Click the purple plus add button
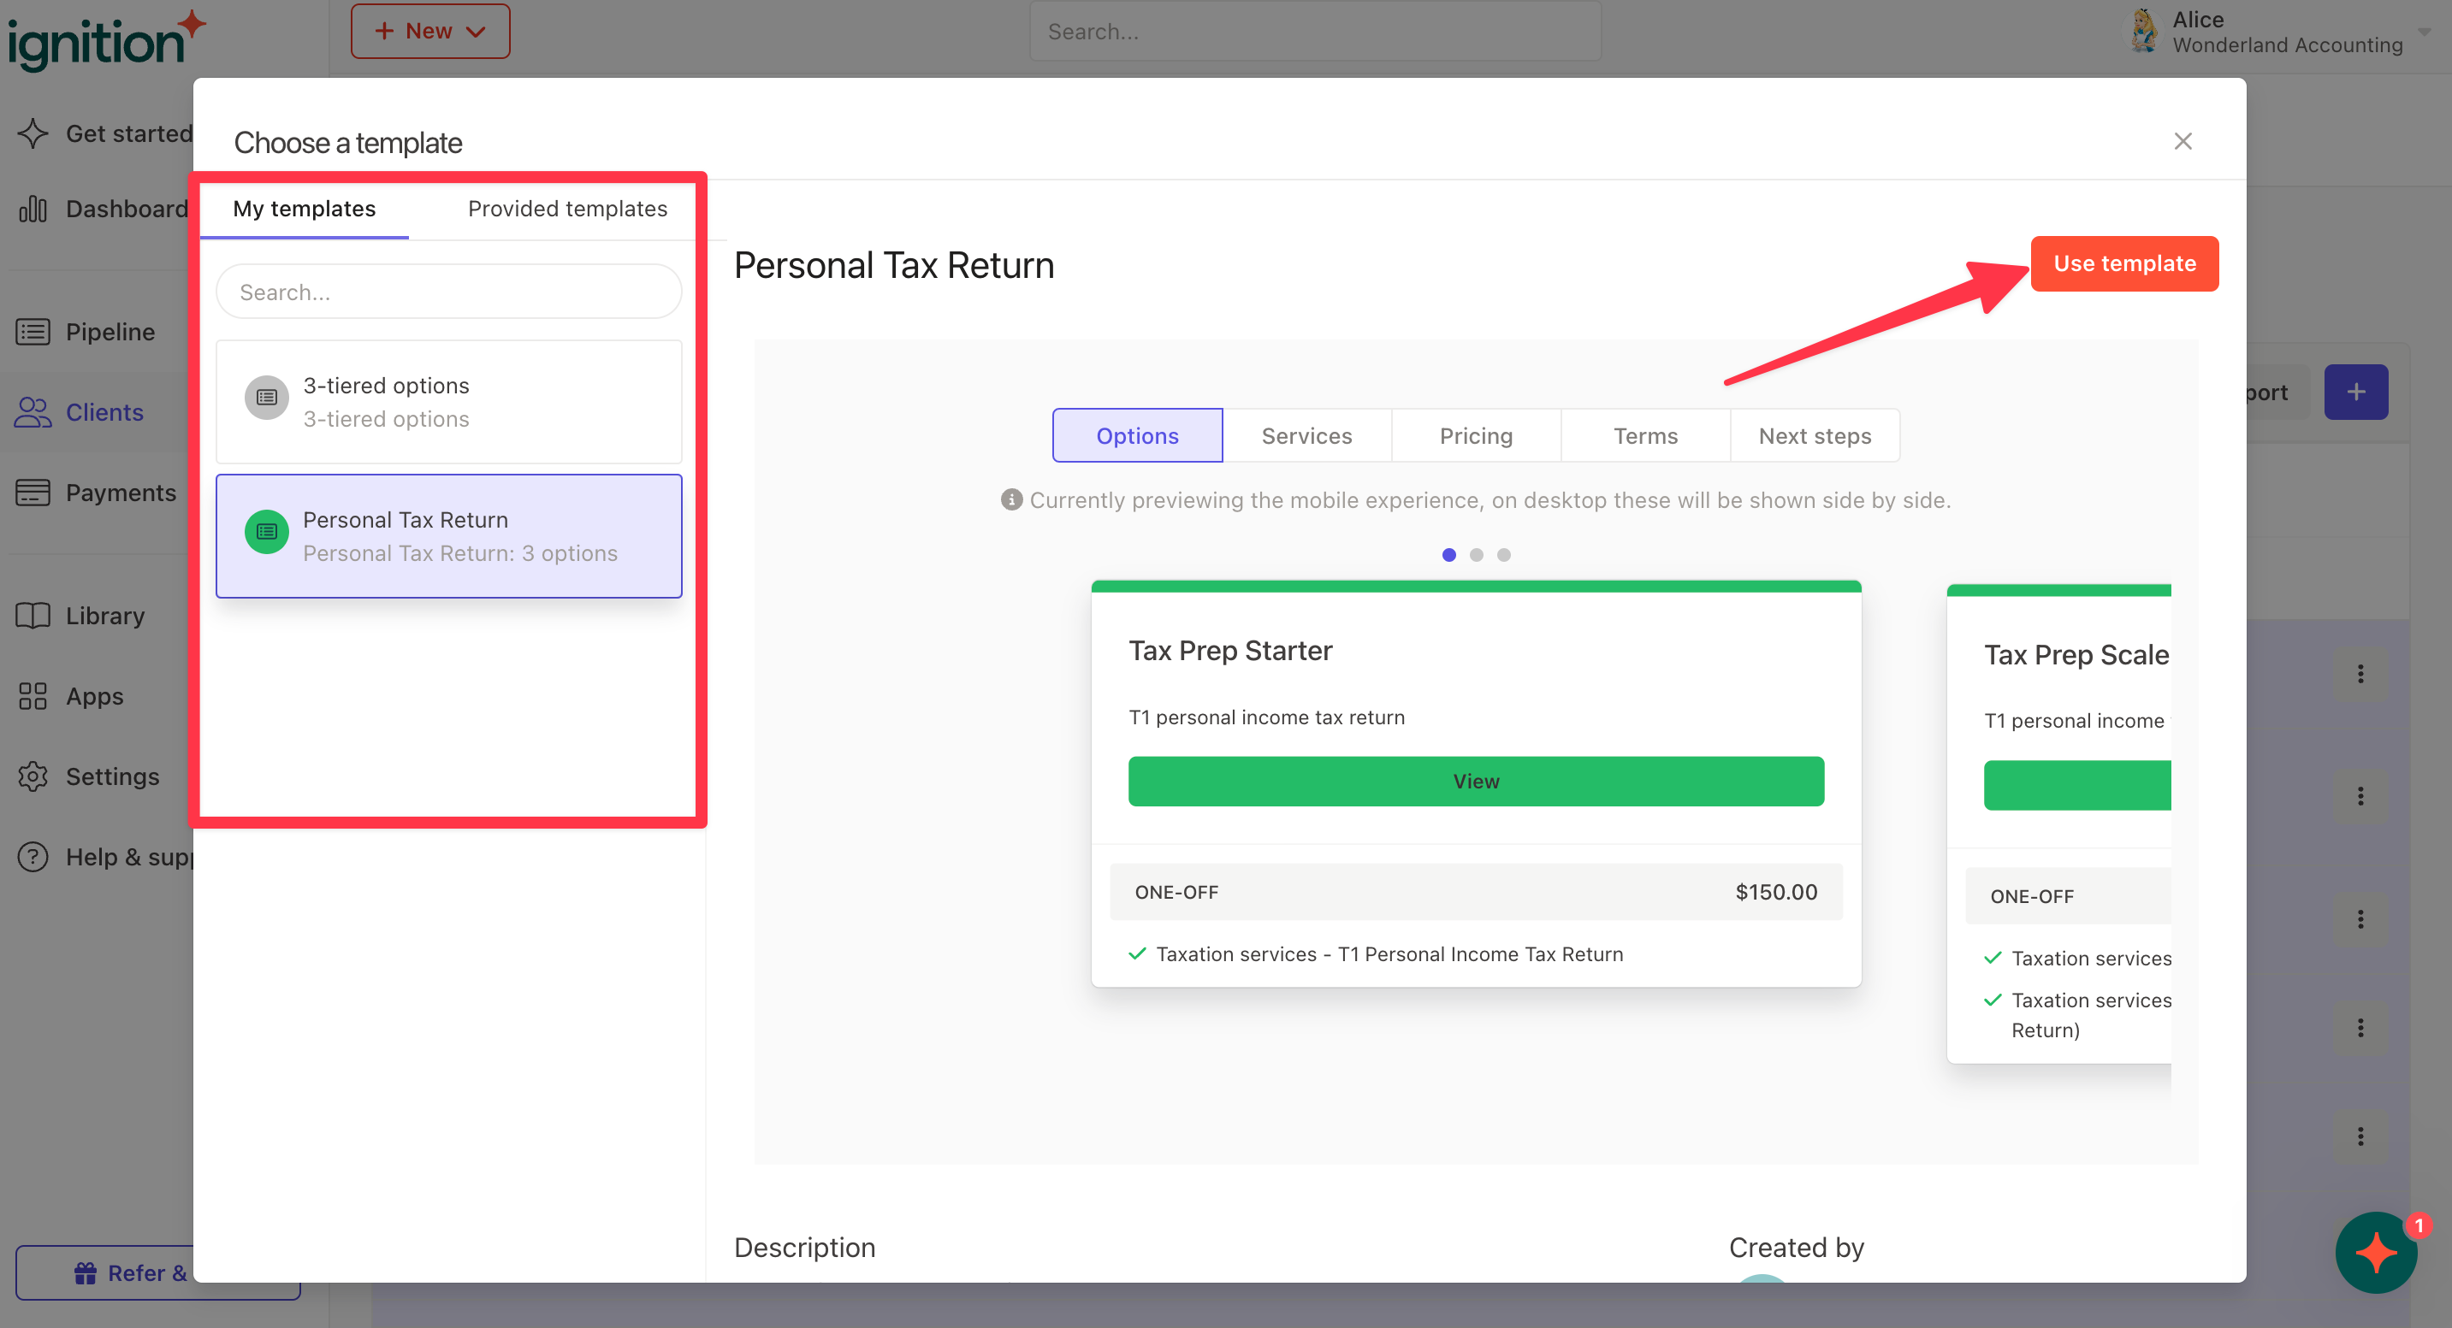This screenshot has height=1328, width=2452. pos(2356,392)
